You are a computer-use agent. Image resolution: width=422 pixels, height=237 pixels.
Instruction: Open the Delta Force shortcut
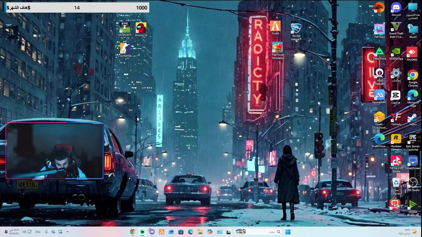(379, 53)
